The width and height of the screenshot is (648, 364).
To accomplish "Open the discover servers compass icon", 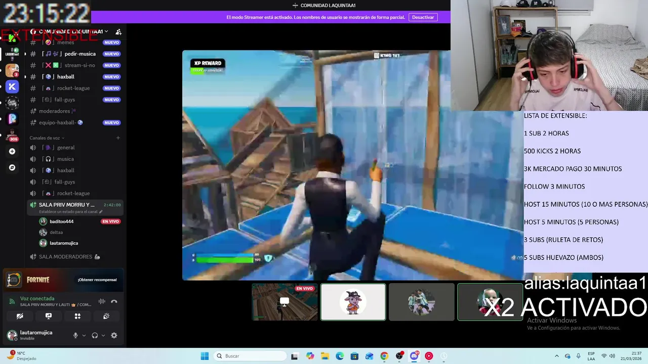I will click(12, 167).
